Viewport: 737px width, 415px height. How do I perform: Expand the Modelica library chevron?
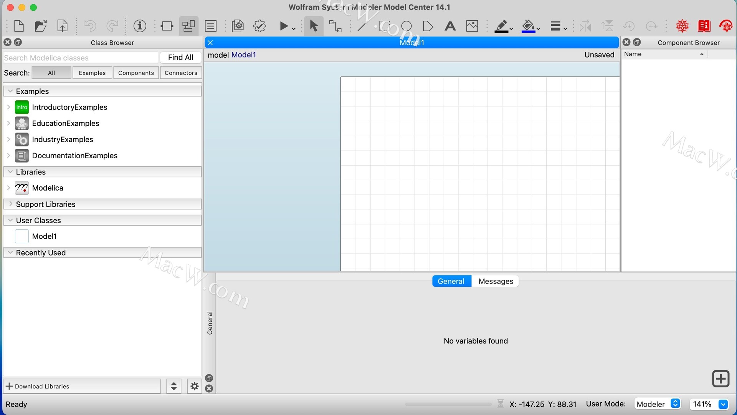pyautogui.click(x=8, y=188)
